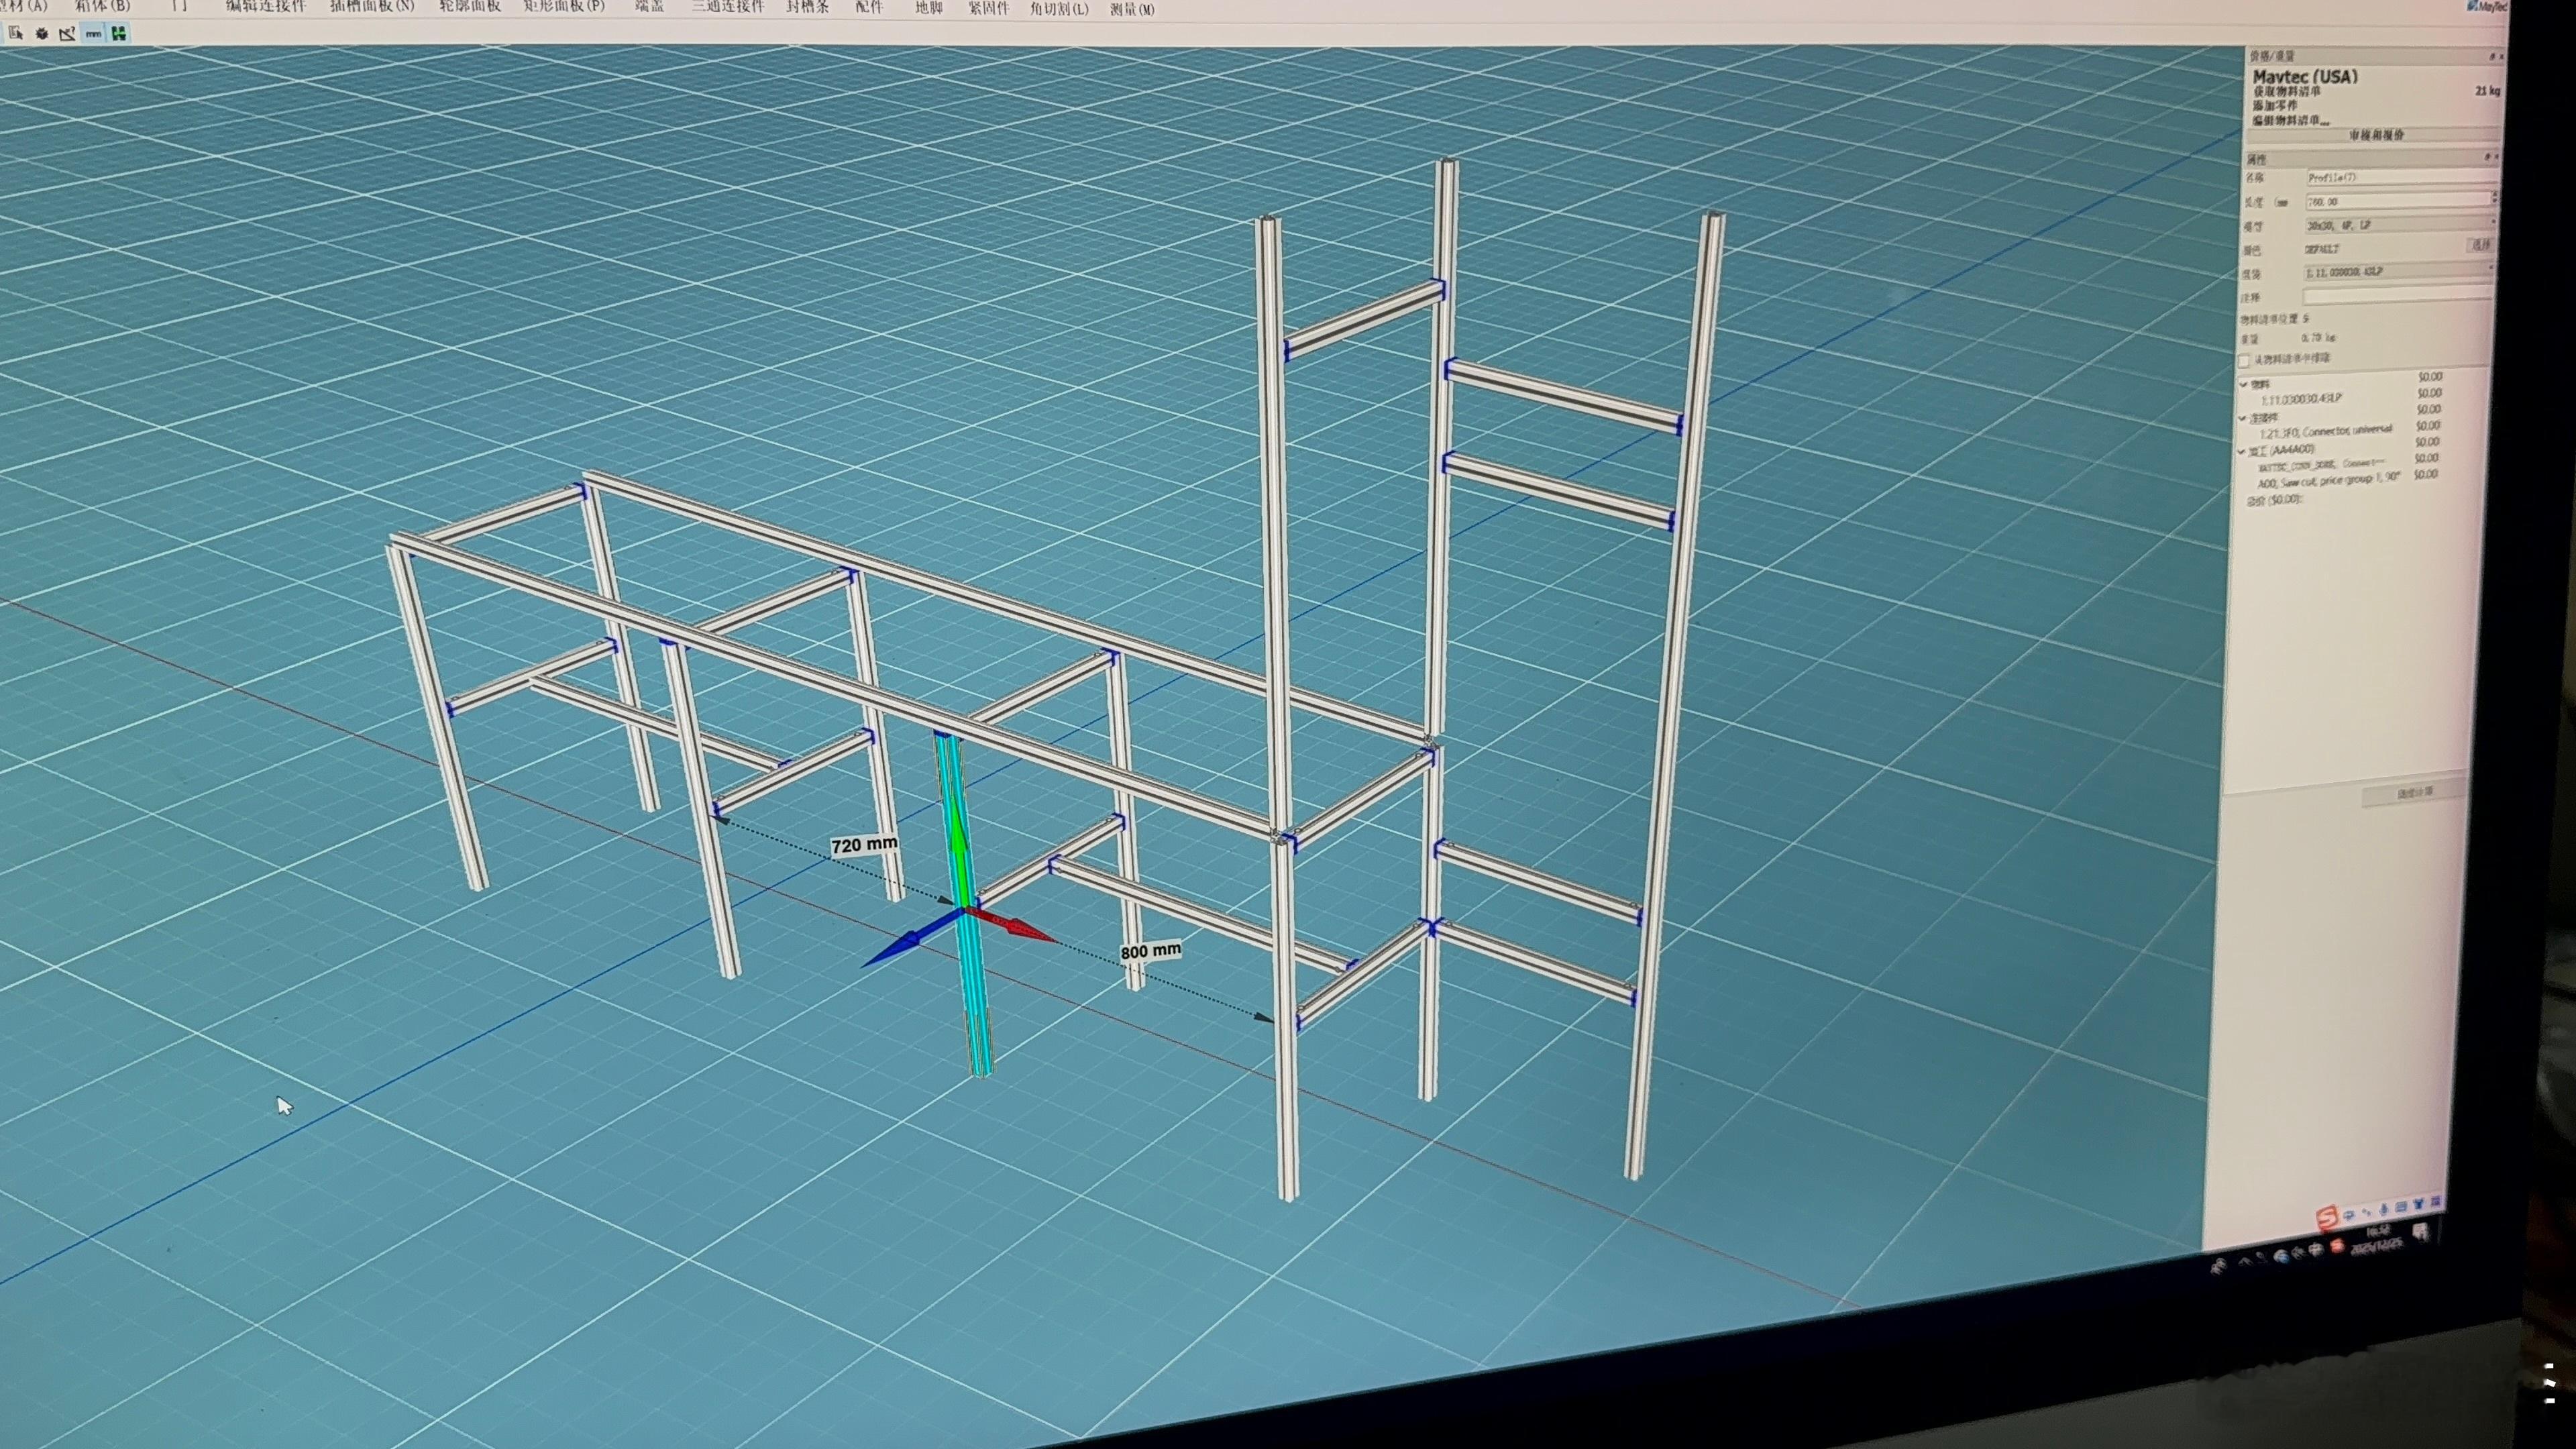Click the 选择 color select button
This screenshot has height=1449, width=2576.
[x=2480, y=245]
